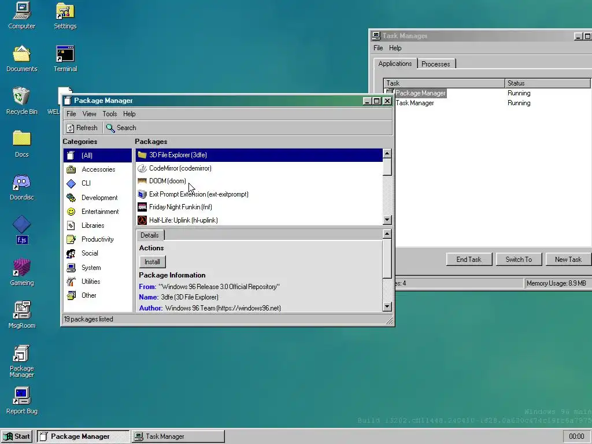Click the details pane scroll-down arrow
This screenshot has width=592, height=444.
[x=387, y=306]
